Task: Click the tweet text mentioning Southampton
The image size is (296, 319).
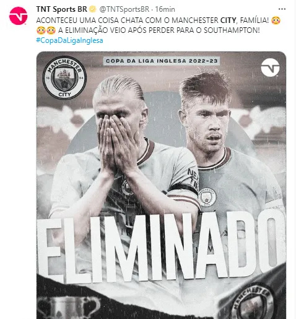Action: coord(159,30)
